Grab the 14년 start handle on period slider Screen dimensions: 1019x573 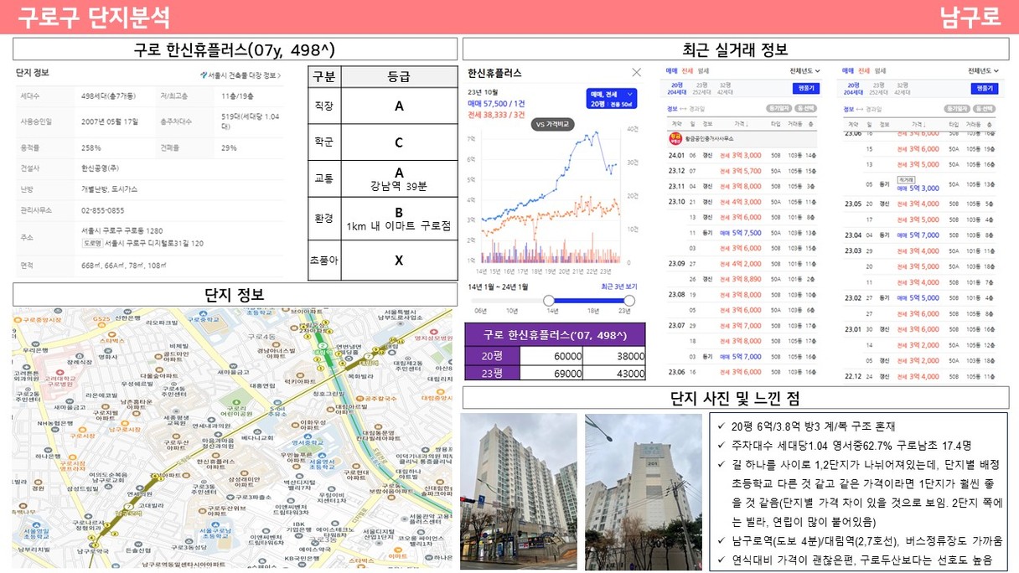(x=549, y=301)
